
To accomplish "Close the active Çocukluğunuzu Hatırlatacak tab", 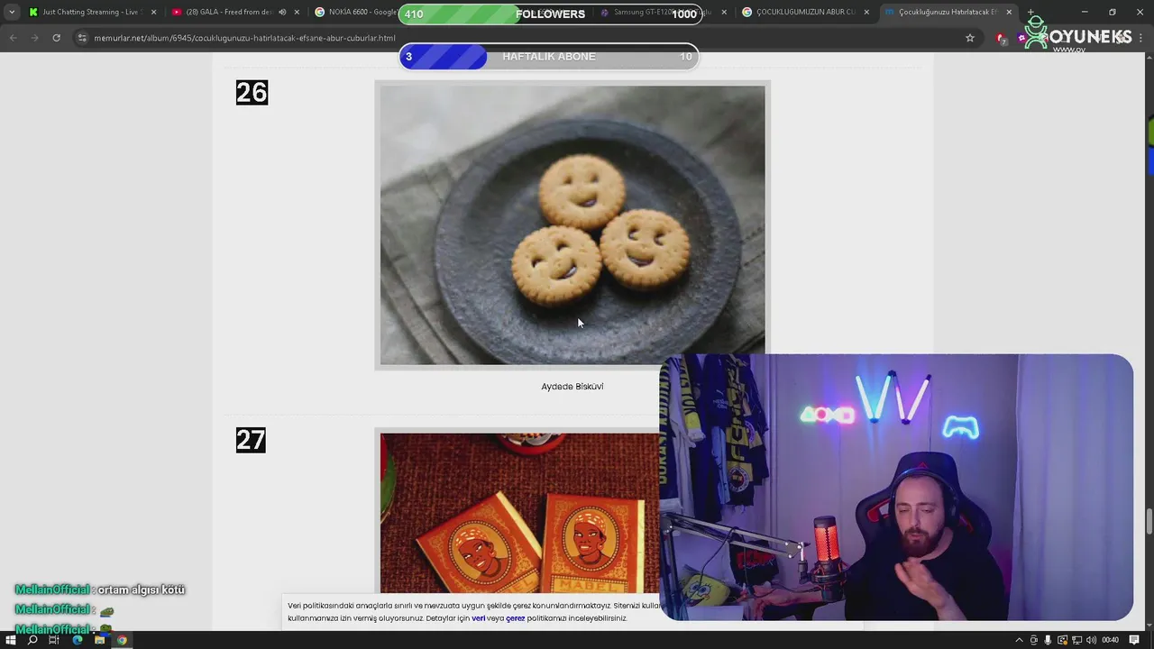I will click(x=1009, y=13).
